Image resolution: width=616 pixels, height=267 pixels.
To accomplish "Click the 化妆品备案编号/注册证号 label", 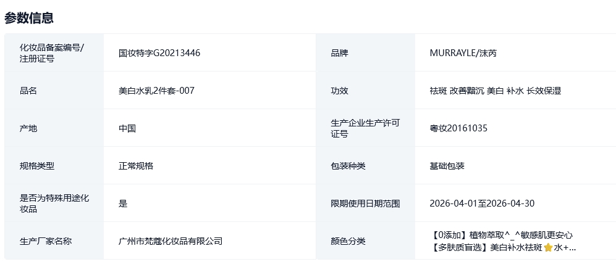I will (x=52, y=53).
